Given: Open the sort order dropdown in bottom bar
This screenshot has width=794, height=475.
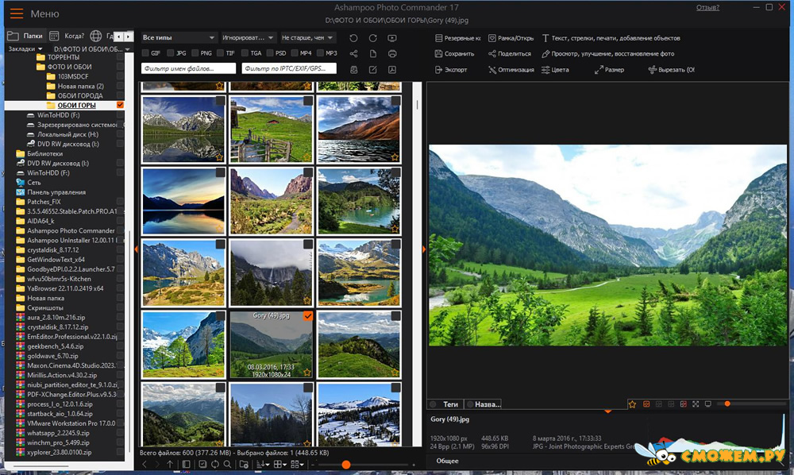Looking at the screenshot, I should pos(262,464).
